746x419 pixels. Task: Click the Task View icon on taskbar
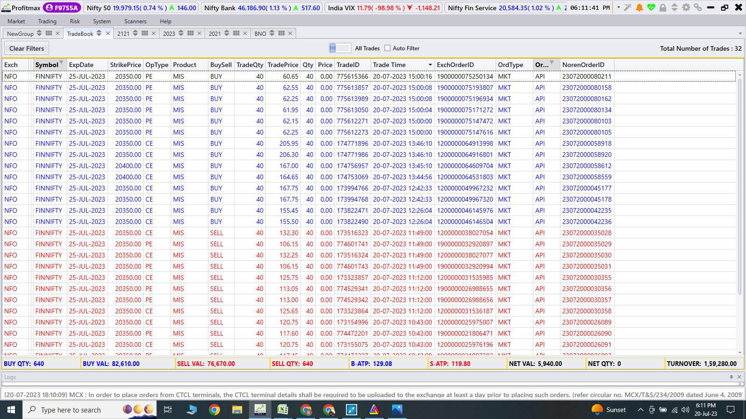click(x=168, y=410)
